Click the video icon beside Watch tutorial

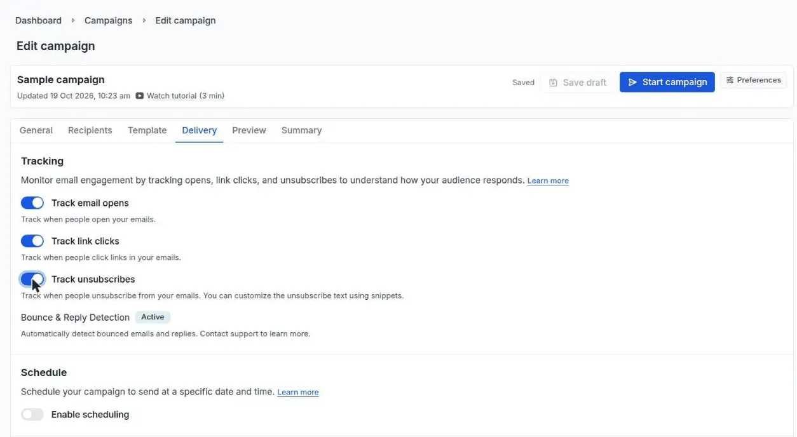[x=139, y=96]
